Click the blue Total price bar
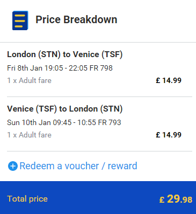 coord(98,197)
